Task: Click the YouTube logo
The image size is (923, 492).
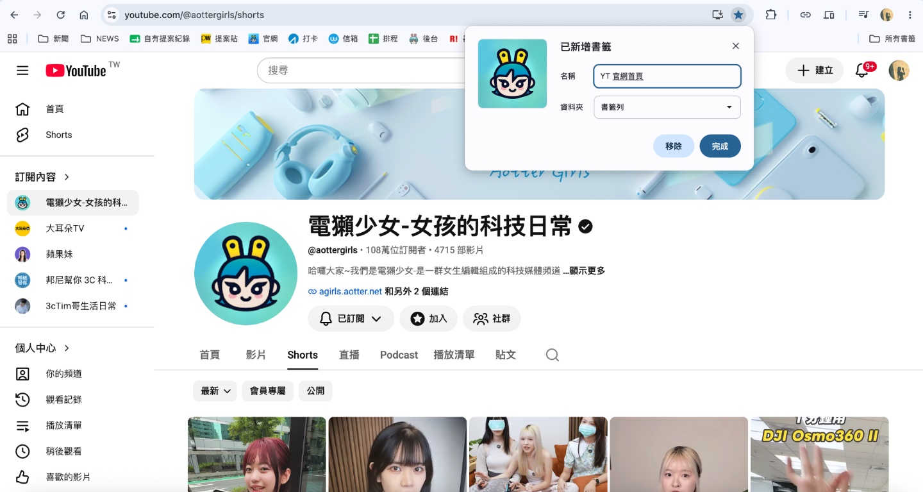Action: point(75,71)
